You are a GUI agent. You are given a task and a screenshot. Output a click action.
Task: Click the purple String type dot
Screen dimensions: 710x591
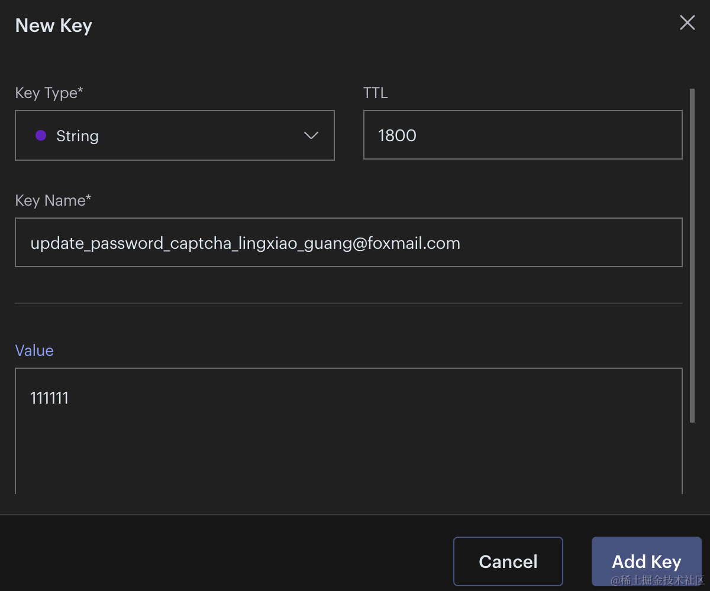click(x=41, y=135)
